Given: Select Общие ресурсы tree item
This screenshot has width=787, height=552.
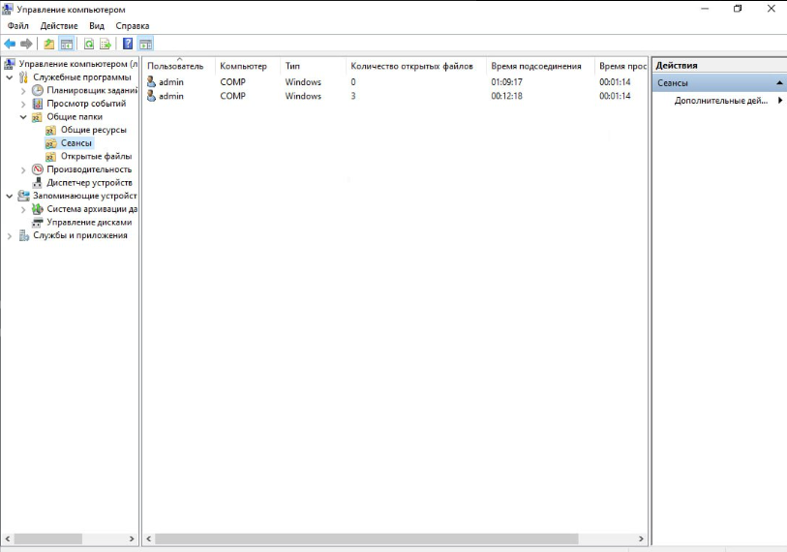Looking at the screenshot, I should 93,130.
